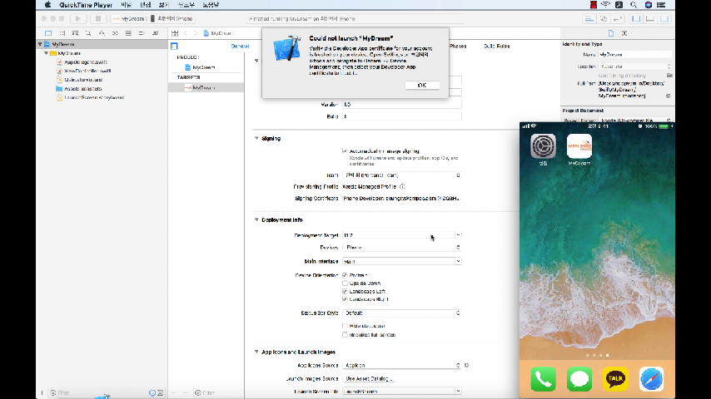Click the Xcode Run (play) button
Screen dimensions: 711x399
pos(78,18)
